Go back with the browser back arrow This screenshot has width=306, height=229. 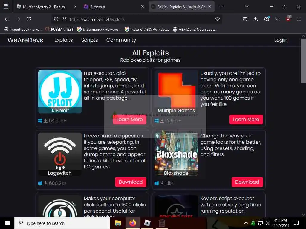click(7, 19)
